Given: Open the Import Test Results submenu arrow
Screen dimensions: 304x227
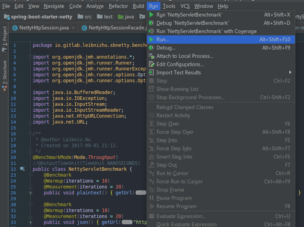Looking at the screenshot, I should (x=290, y=72).
